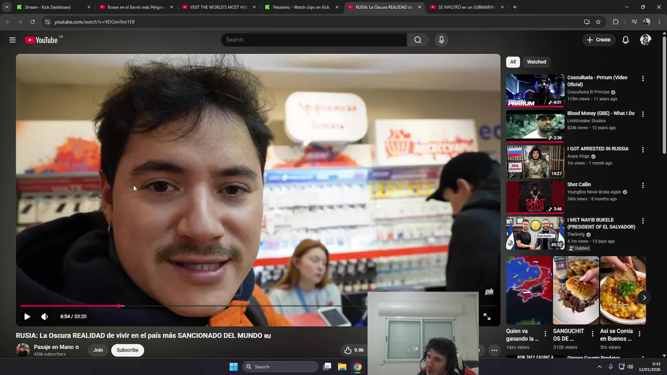
Task: Open the Chrome three-dot menu
Action: tap(659, 22)
